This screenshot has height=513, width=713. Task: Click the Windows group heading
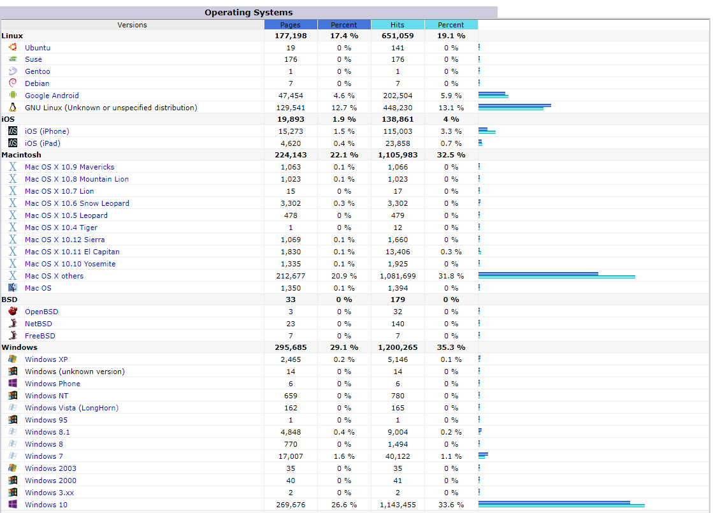[20, 347]
